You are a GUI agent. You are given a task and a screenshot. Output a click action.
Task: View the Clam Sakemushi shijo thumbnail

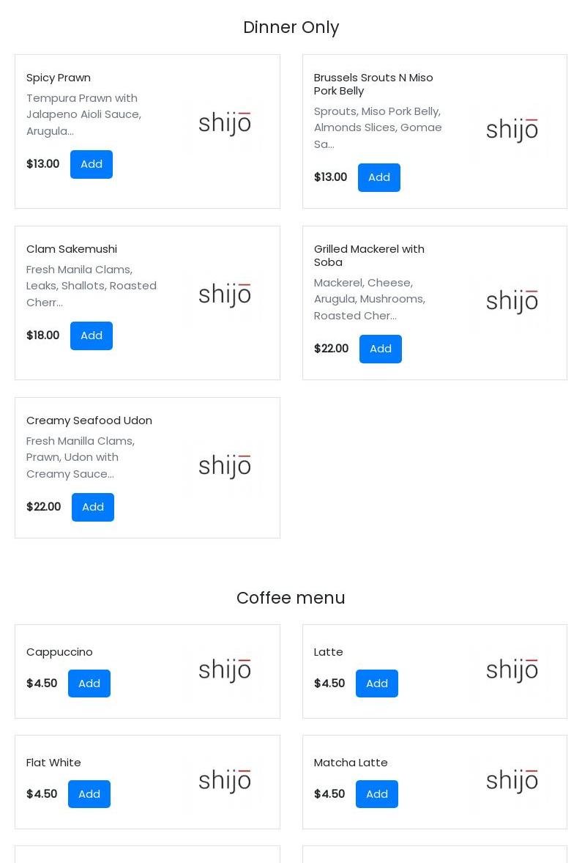(225, 295)
